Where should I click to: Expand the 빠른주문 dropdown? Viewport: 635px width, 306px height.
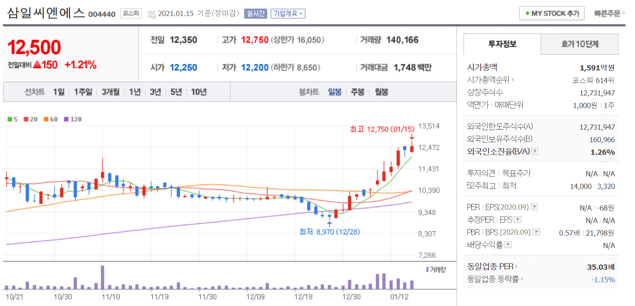point(609,13)
